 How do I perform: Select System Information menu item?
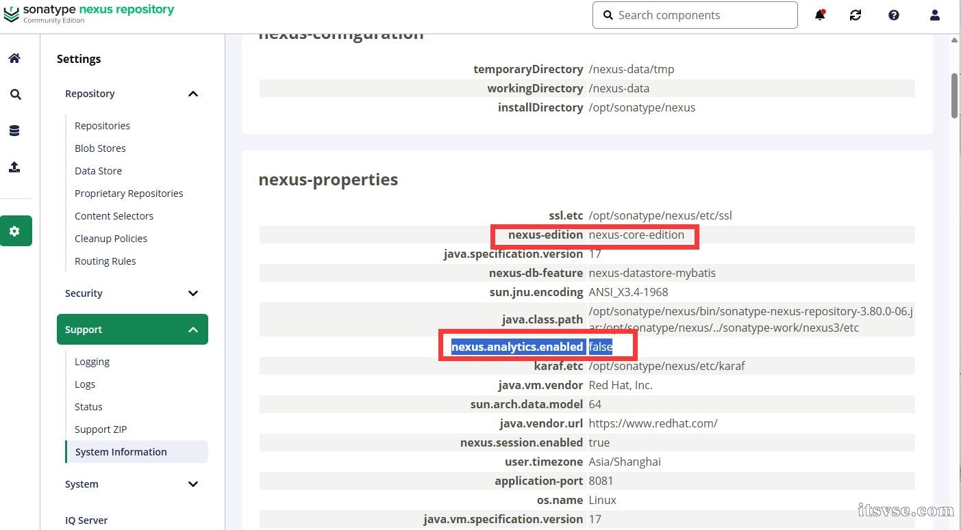[x=136, y=452]
